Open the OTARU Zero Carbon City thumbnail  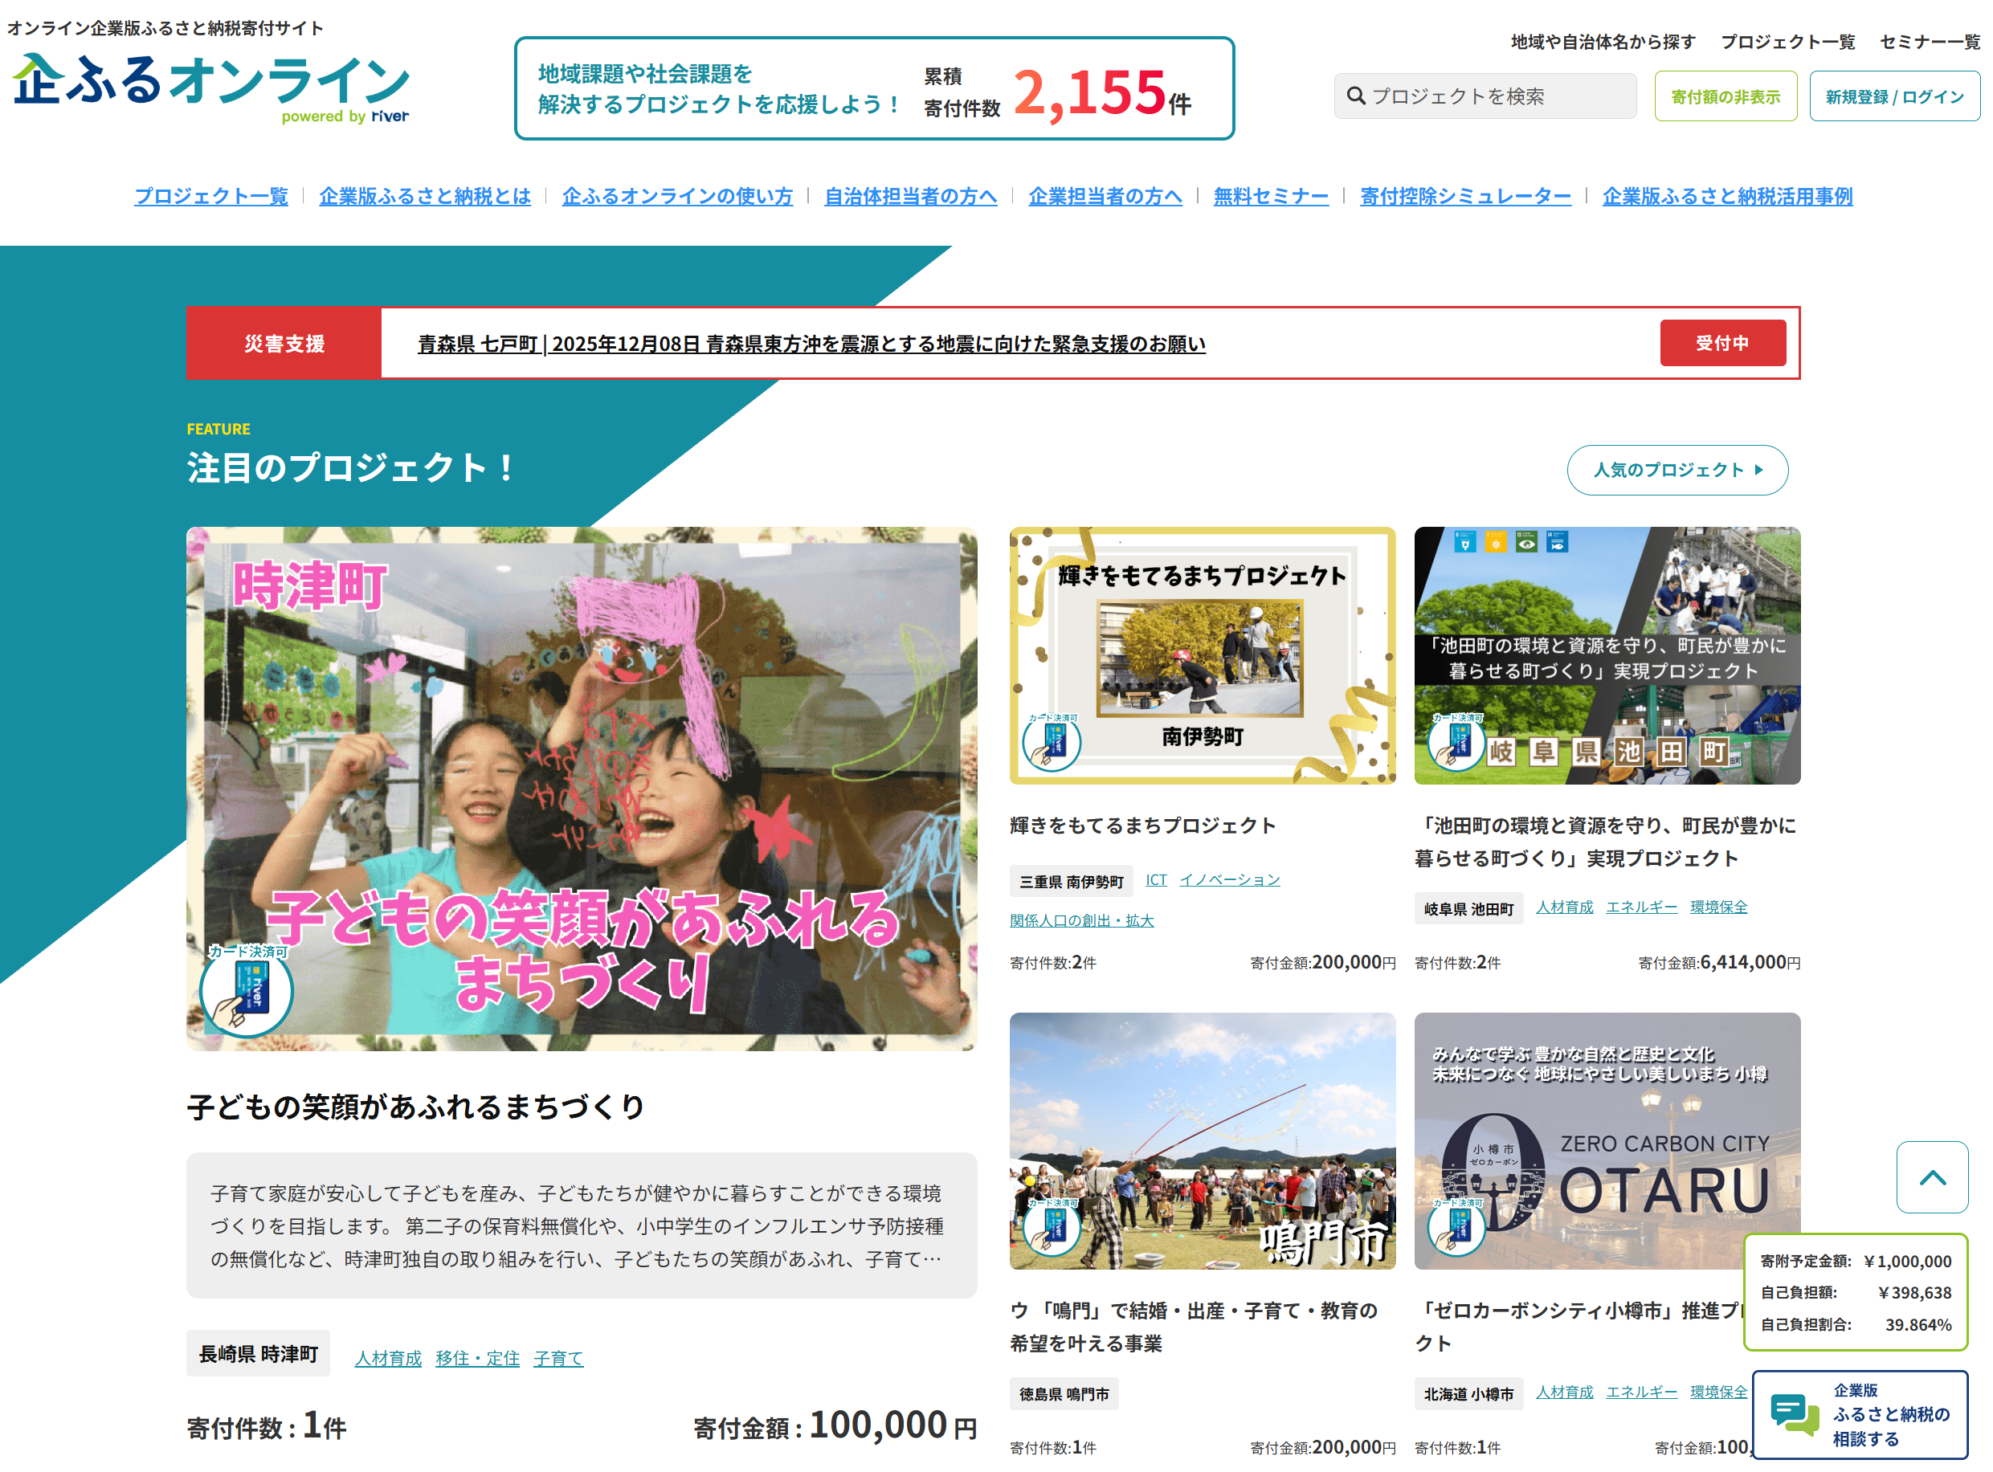pos(1606,1140)
